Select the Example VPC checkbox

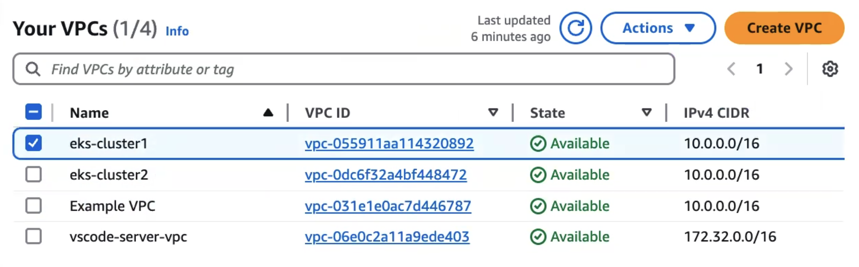pyautogui.click(x=33, y=206)
